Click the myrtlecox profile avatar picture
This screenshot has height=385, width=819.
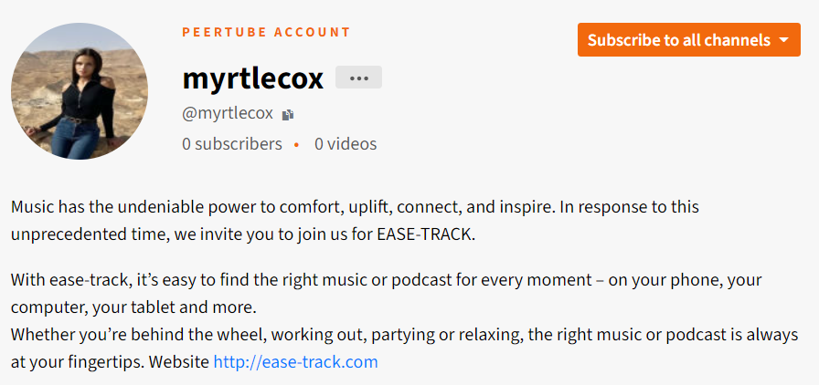pyautogui.click(x=80, y=90)
